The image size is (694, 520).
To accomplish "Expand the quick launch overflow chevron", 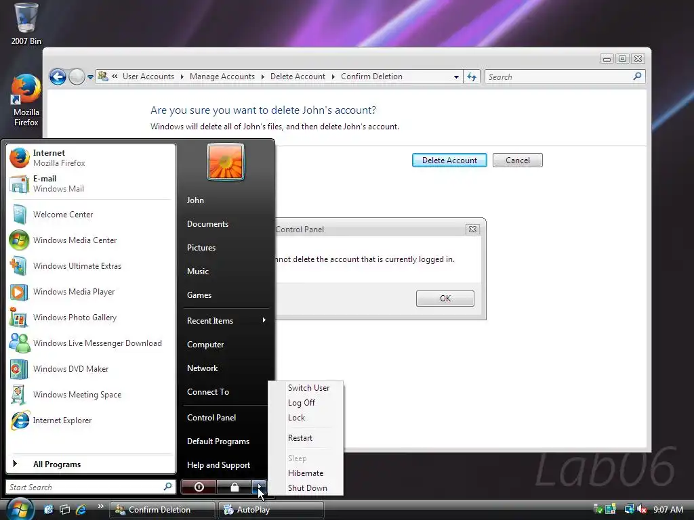I will pyautogui.click(x=100, y=506).
